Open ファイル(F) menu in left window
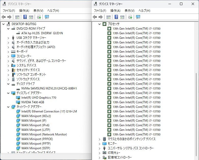Screen dimensions: 199x160 pyautogui.click(x=9, y=11)
